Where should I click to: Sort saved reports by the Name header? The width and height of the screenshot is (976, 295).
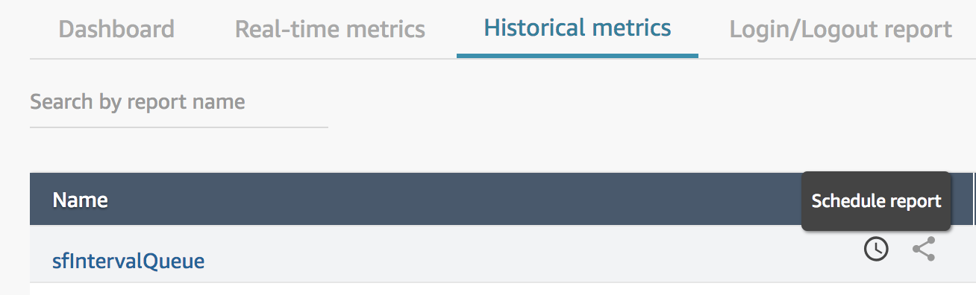click(x=80, y=200)
